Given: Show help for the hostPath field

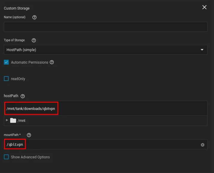Looking at the screenshot, I should point(23,96).
